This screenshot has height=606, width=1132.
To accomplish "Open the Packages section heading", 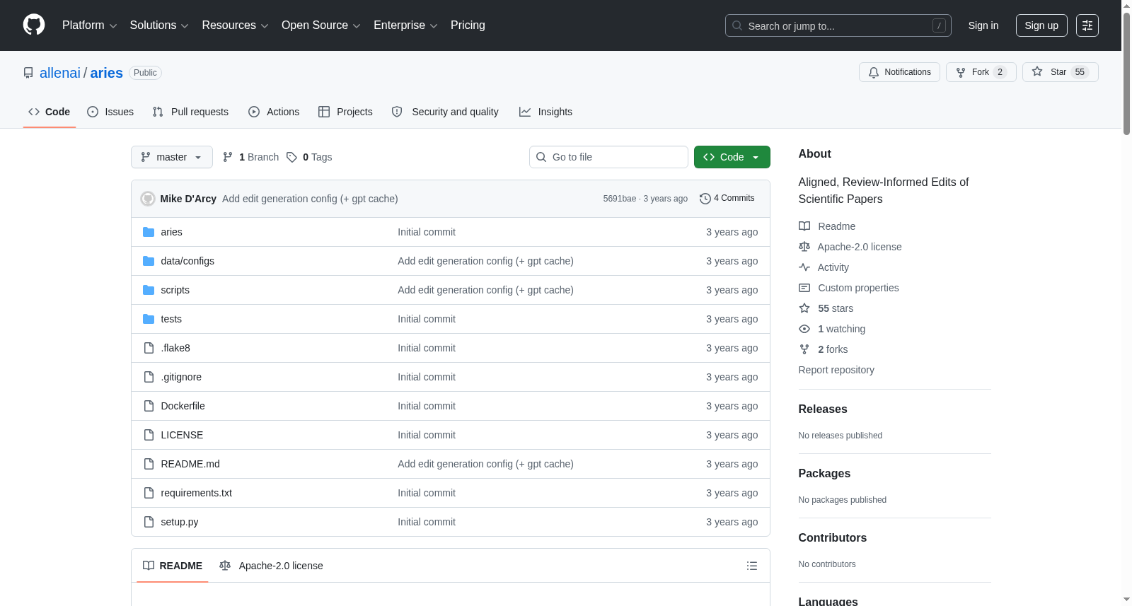I will [x=824, y=474].
